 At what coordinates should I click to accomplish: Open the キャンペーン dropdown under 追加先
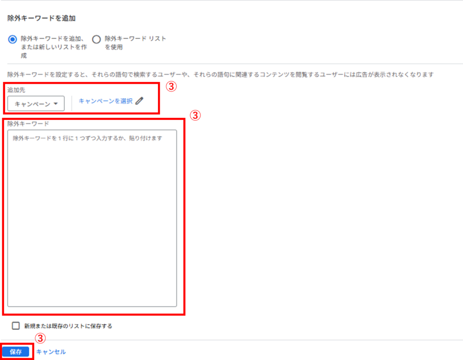[x=36, y=104]
